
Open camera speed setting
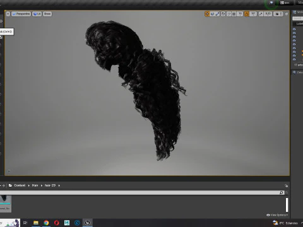tap(278, 14)
